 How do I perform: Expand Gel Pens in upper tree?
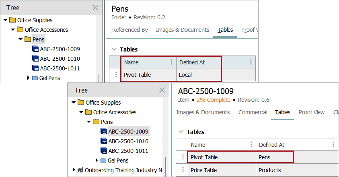pyautogui.click(x=28, y=78)
